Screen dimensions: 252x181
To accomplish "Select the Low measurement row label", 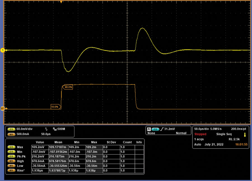I will [x=20, y=166].
